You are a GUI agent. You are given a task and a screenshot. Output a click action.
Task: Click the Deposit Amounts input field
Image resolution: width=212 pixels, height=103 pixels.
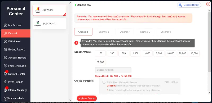point(113,70)
